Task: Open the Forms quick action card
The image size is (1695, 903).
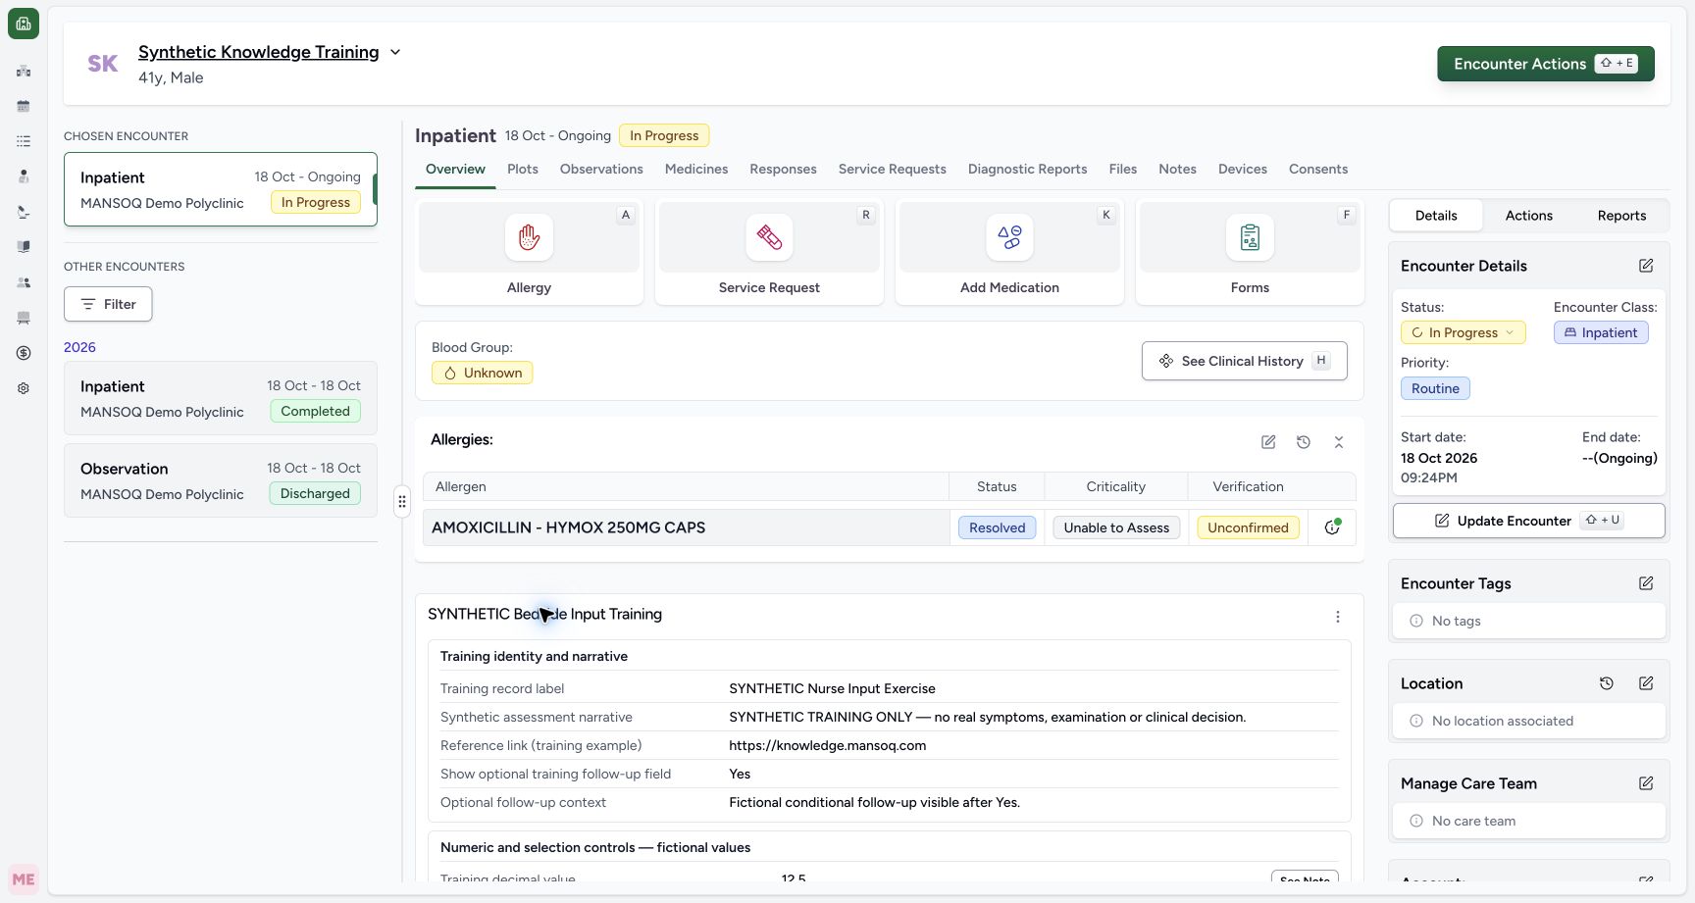Action: (x=1250, y=252)
